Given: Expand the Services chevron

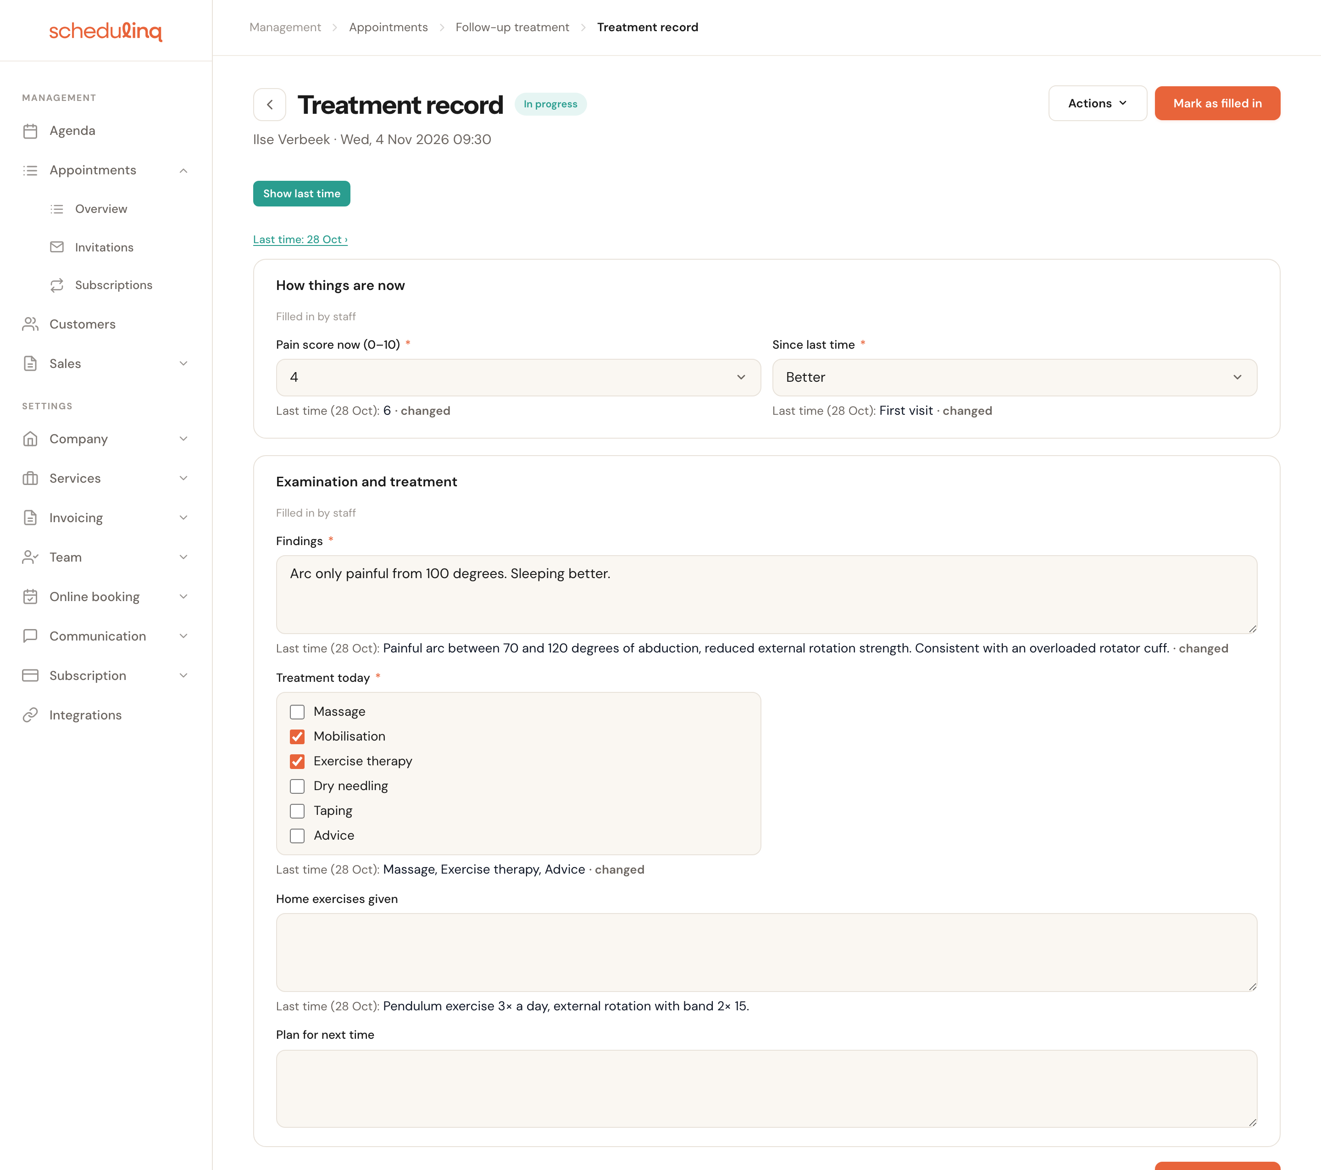Looking at the screenshot, I should [x=183, y=479].
